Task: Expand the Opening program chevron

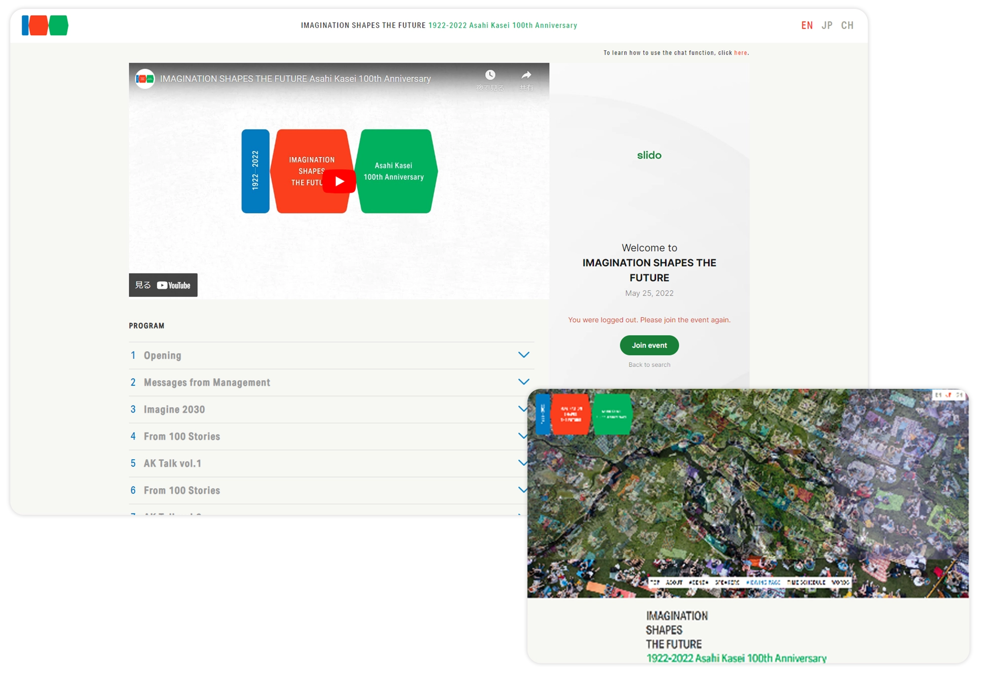Action: (524, 355)
